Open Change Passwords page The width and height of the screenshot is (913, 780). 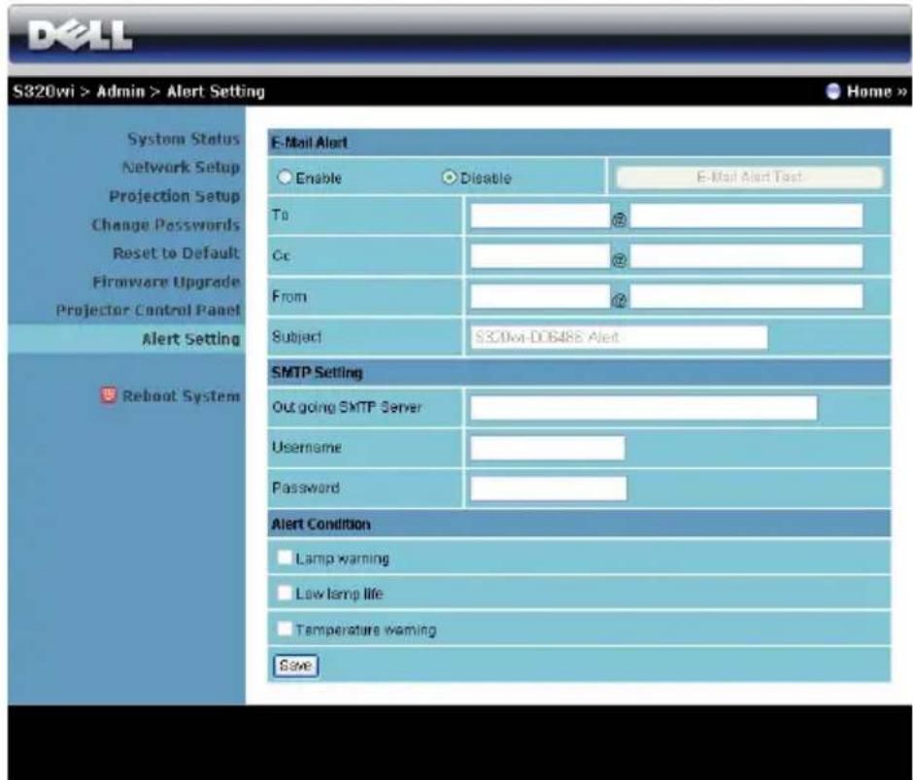tap(165, 224)
